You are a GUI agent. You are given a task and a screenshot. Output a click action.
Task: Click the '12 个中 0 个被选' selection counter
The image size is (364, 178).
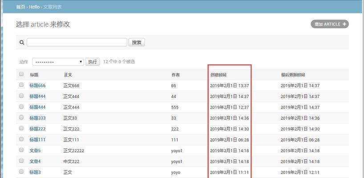pos(119,62)
